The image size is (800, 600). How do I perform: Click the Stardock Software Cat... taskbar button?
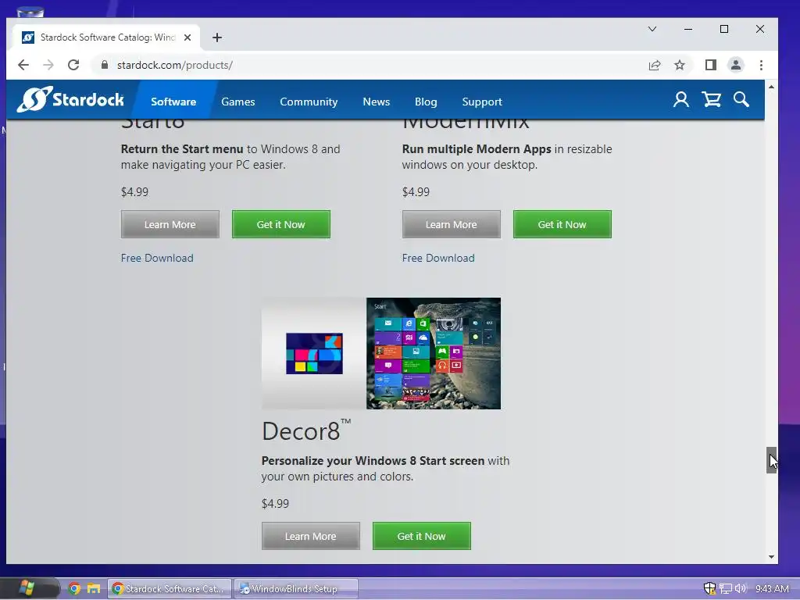(x=169, y=589)
